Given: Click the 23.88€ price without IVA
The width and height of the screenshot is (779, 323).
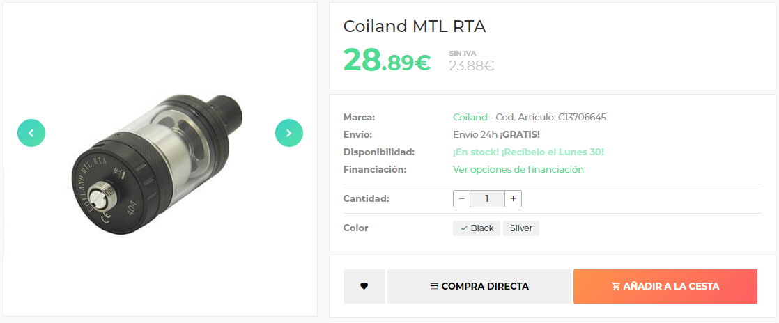Looking at the screenshot, I should pyautogui.click(x=471, y=66).
